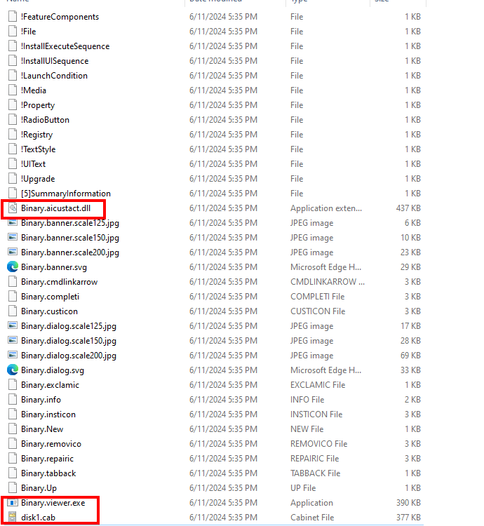
Task: Click the Binary.insticon file icon
Action: tap(13, 414)
